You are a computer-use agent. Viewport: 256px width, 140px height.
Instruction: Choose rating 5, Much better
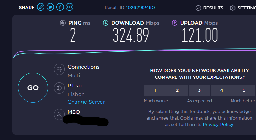click(x=244, y=90)
